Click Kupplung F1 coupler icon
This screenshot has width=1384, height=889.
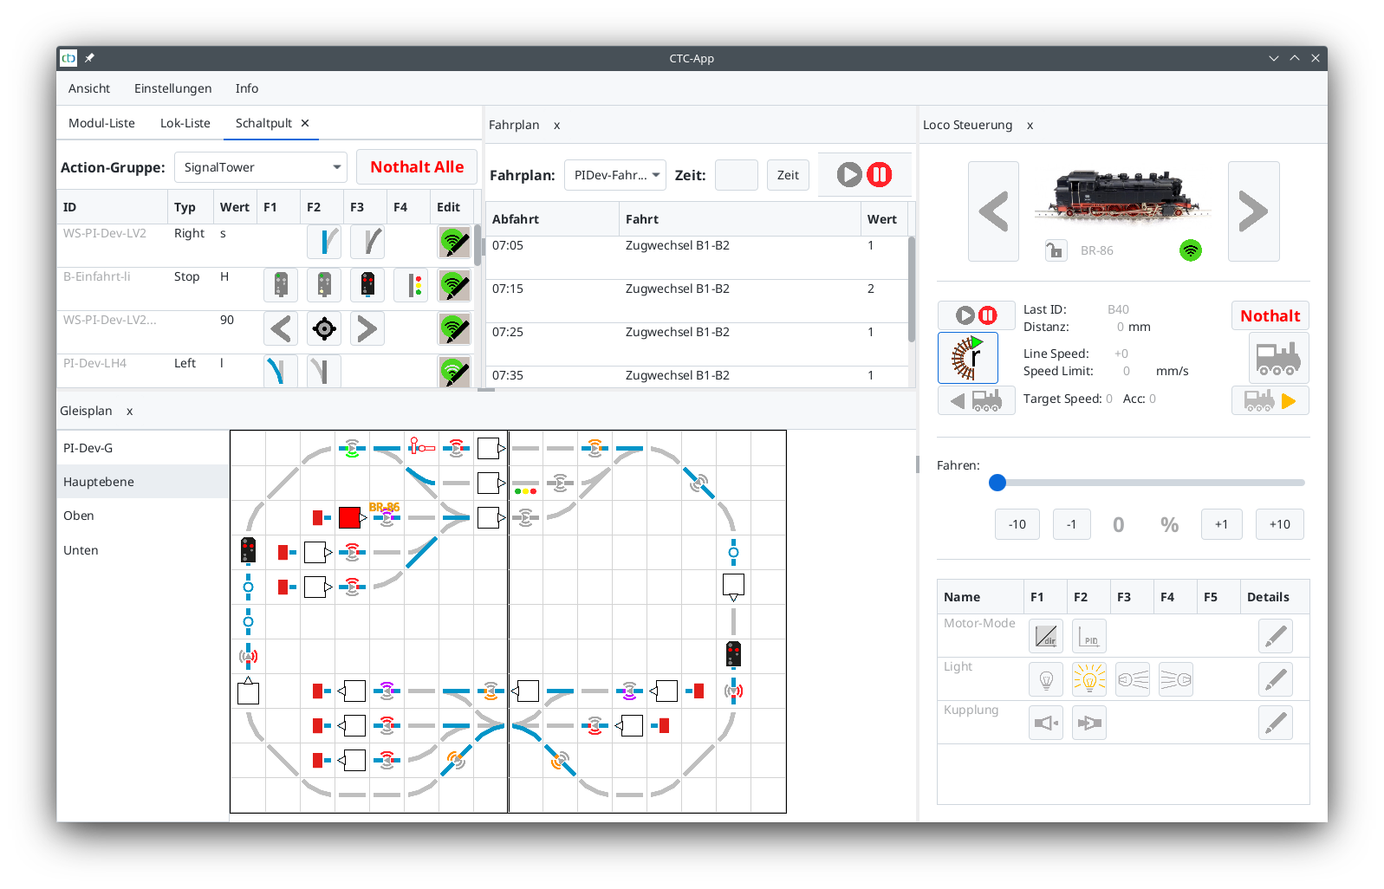click(x=1046, y=723)
